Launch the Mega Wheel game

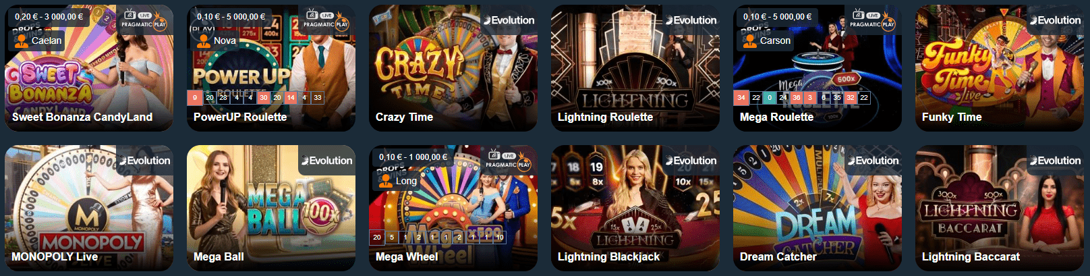point(453,208)
